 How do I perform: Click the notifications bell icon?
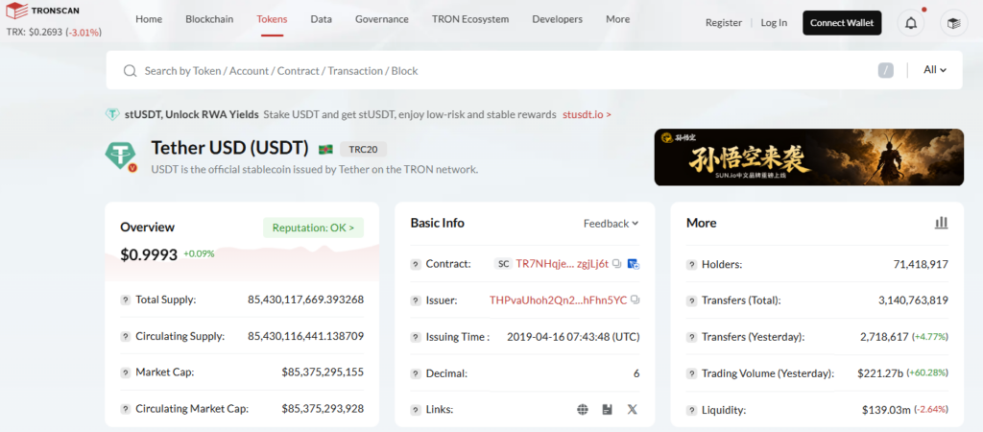(x=909, y=23)
